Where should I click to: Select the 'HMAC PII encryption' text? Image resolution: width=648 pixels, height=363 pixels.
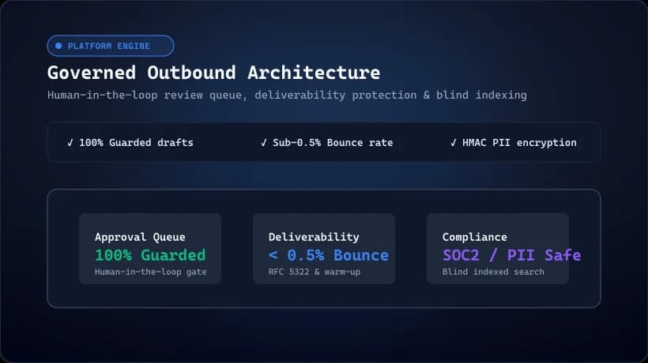[519, 143]
